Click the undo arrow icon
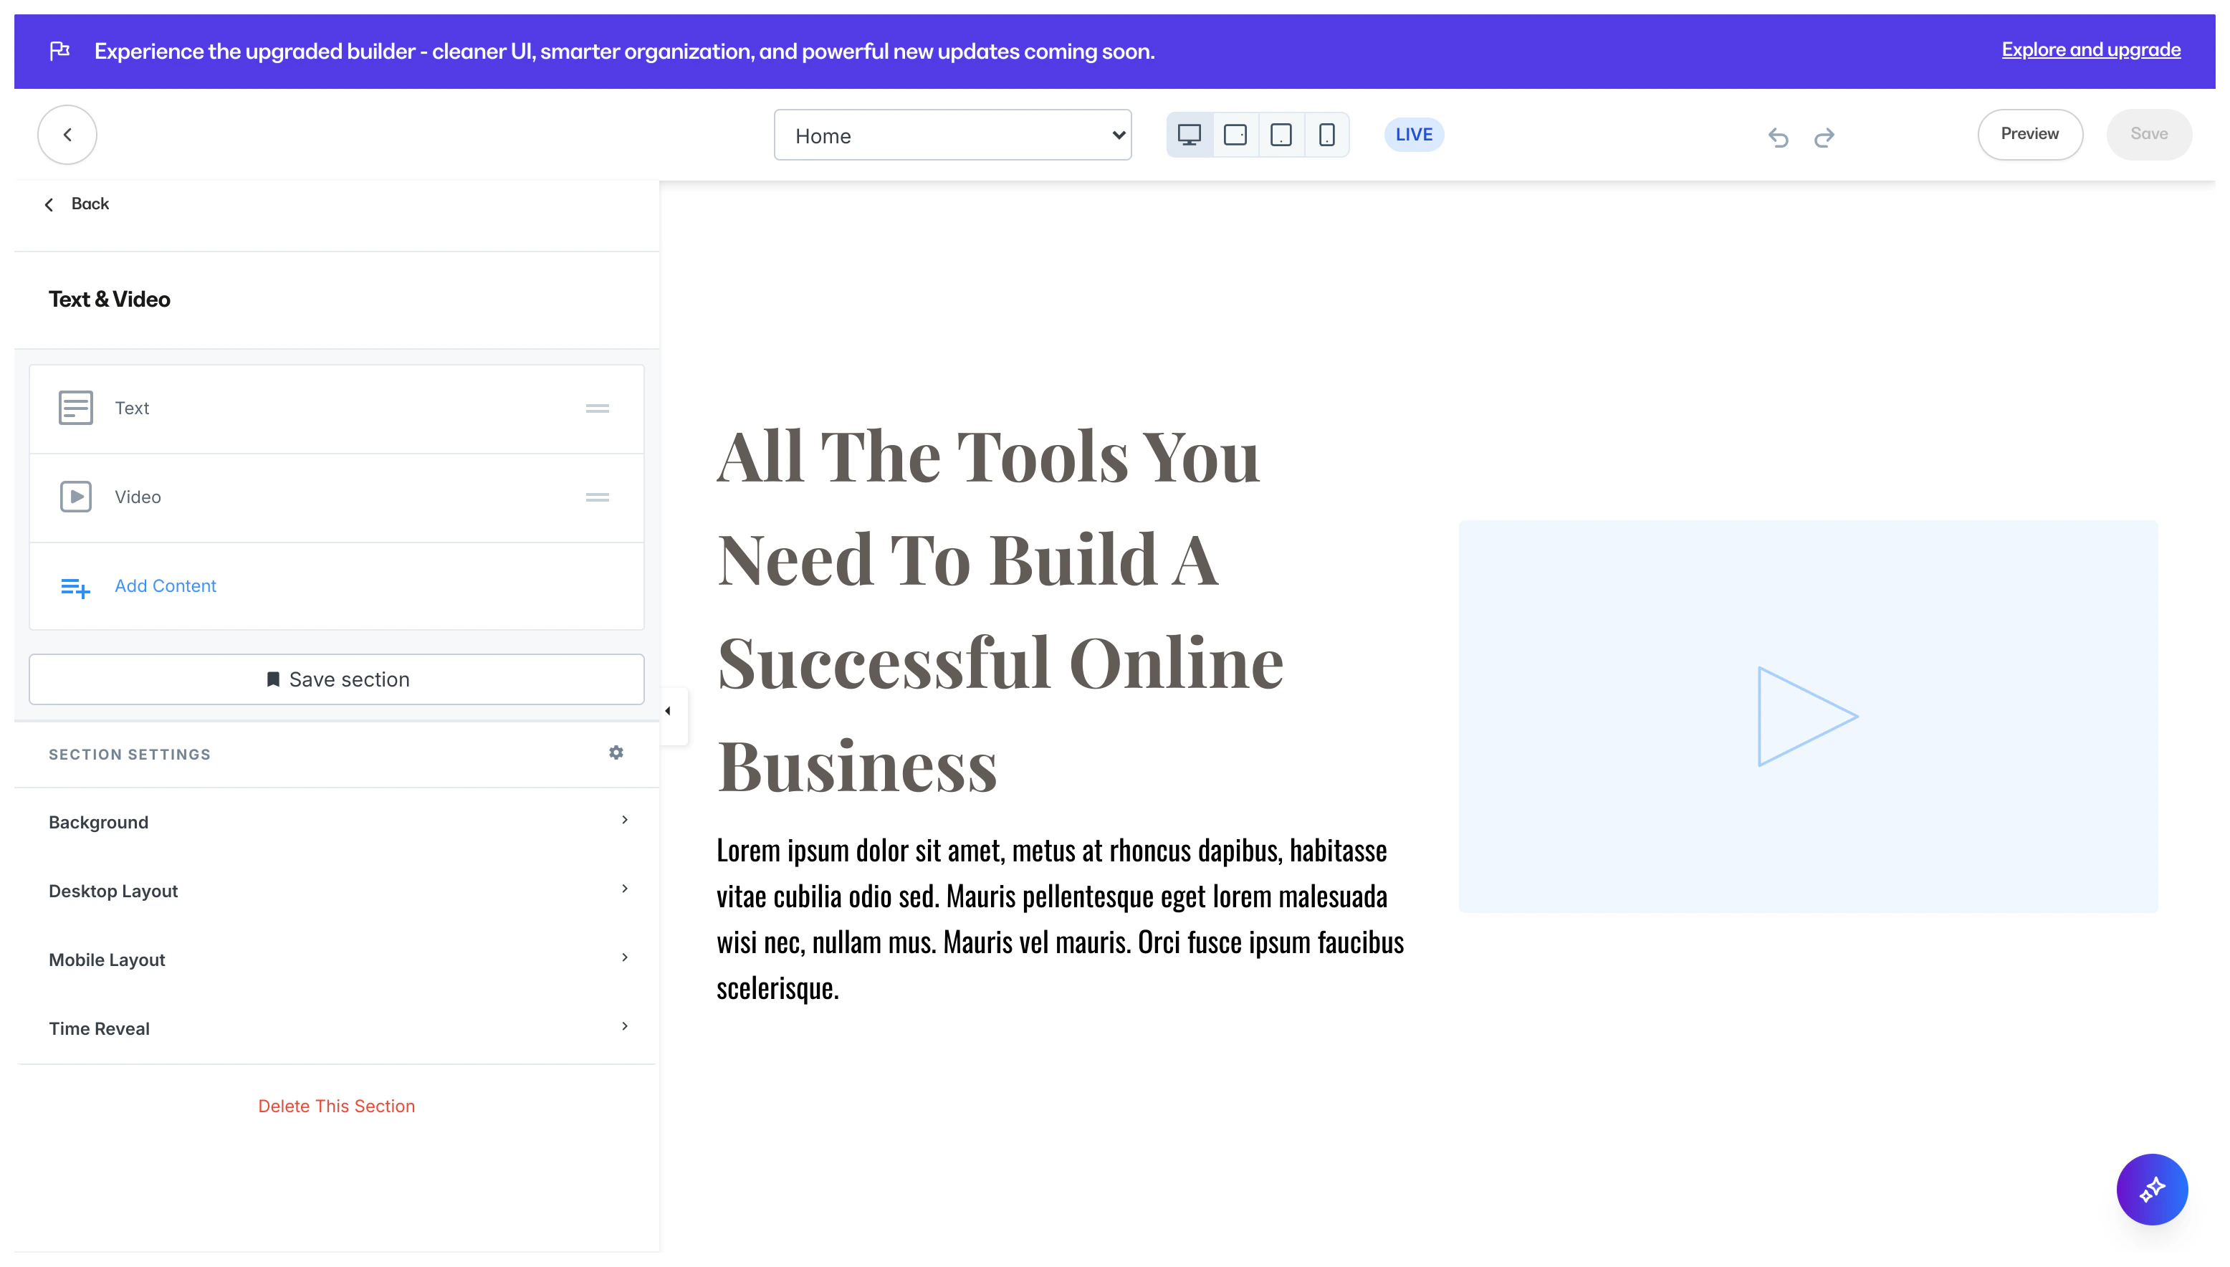2230x1267 pixels. click(x=1778, y=138)
